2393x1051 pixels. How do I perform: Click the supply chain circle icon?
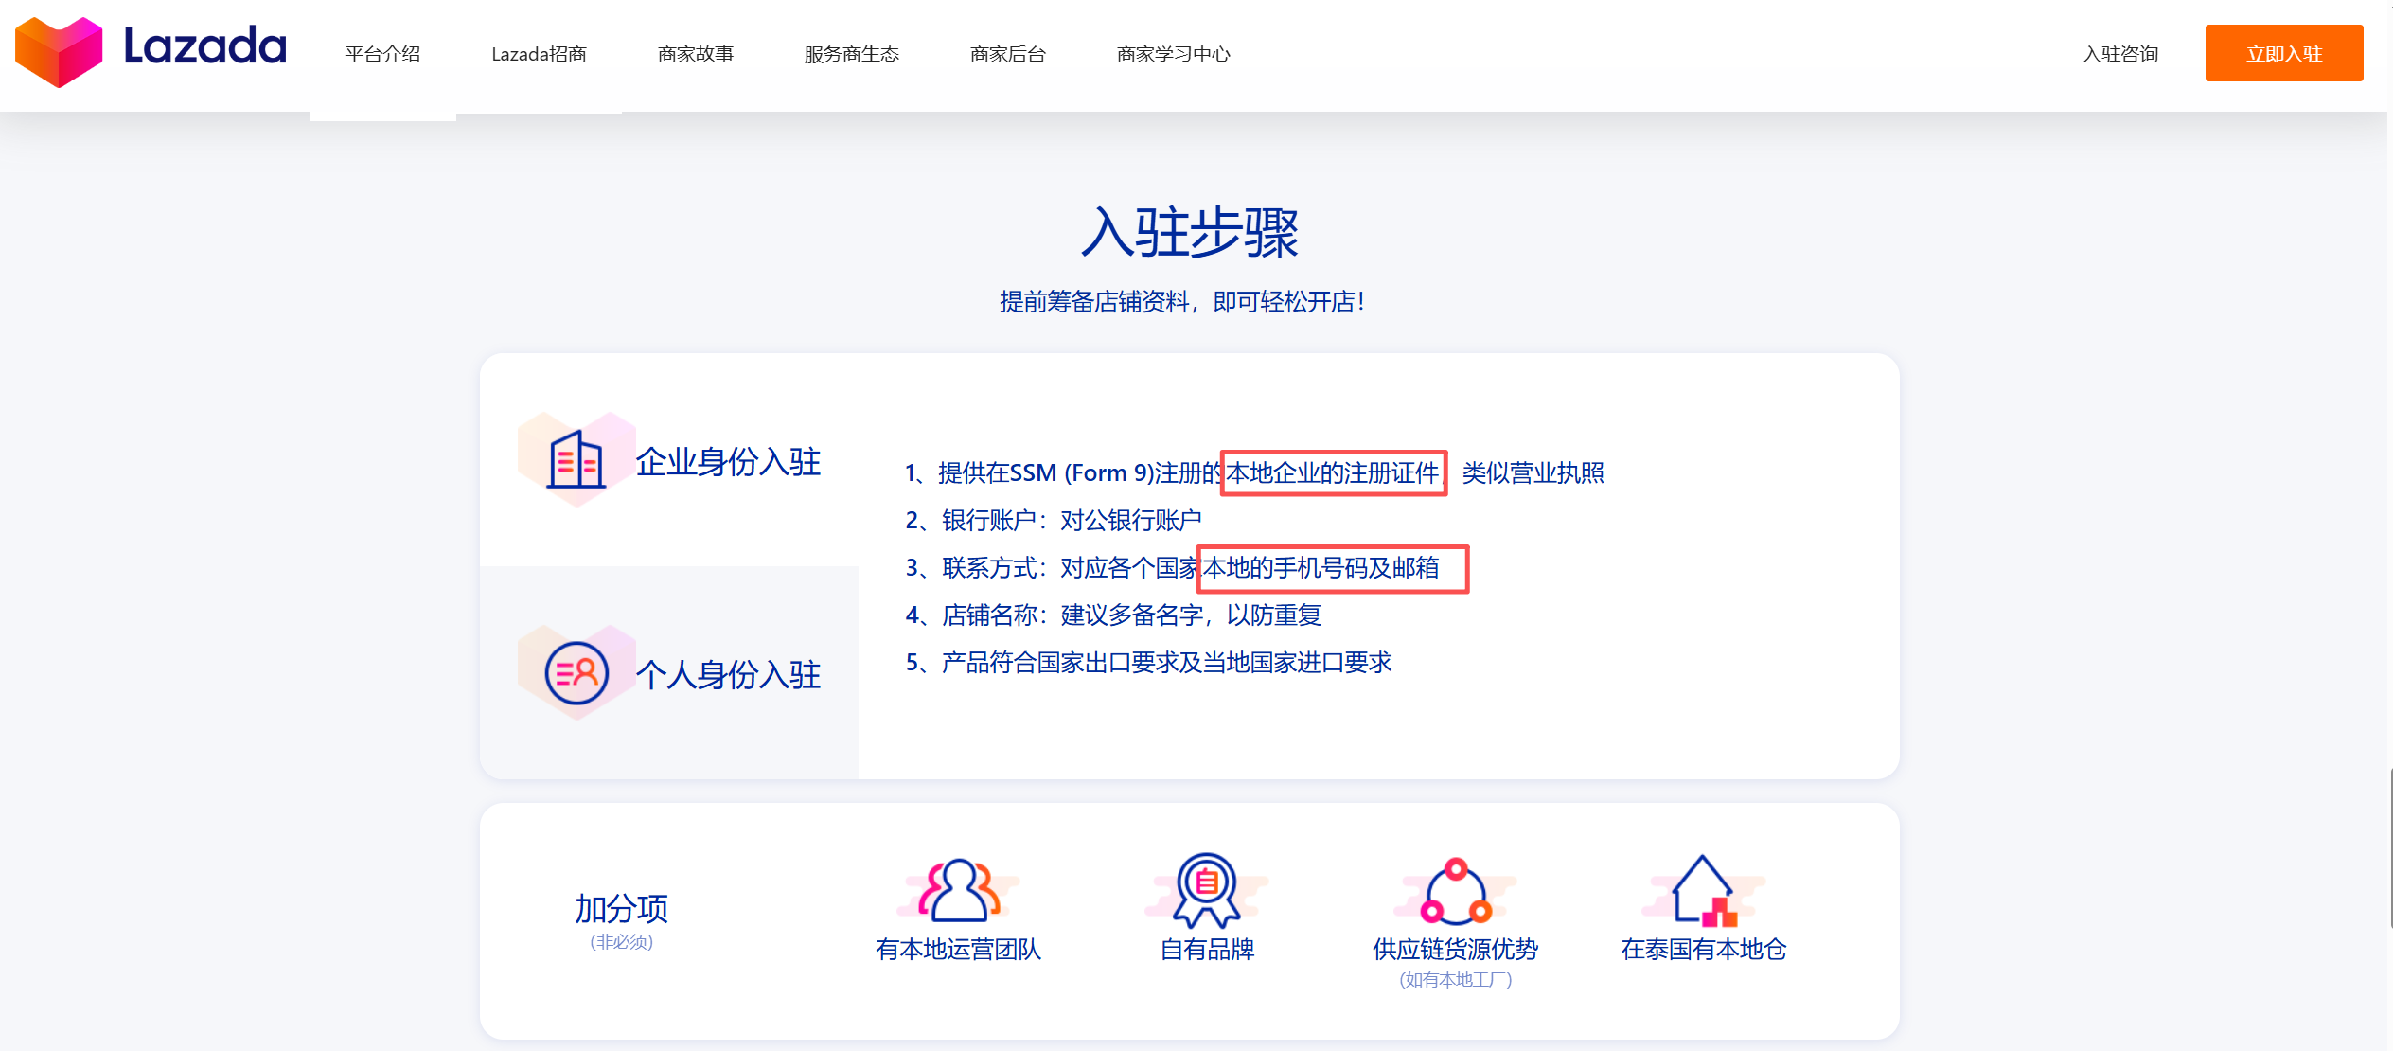click(1456, 891)
